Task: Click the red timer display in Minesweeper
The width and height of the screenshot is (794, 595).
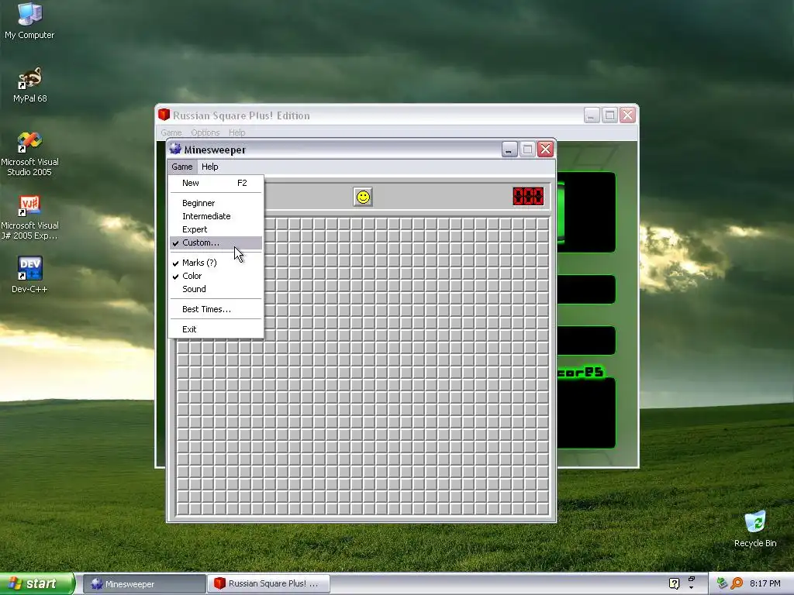Action: click(x=528, y=196)
